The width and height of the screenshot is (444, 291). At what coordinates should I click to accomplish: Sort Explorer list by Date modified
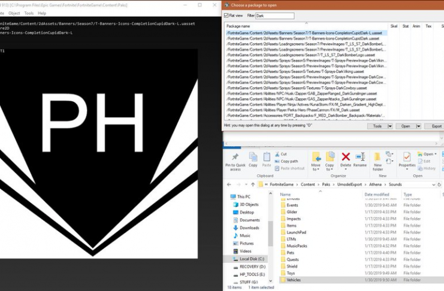point(377,195)
